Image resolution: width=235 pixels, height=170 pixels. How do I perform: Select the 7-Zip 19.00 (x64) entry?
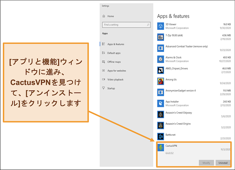point(174,35)
